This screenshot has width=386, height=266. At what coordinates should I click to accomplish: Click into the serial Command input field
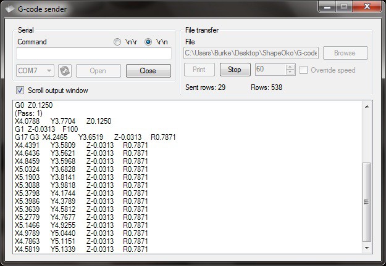(94, 54)
